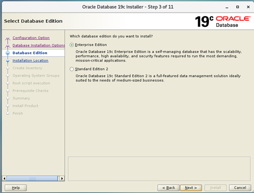
Task: Maximize the installer window
Action: [237, 7]
